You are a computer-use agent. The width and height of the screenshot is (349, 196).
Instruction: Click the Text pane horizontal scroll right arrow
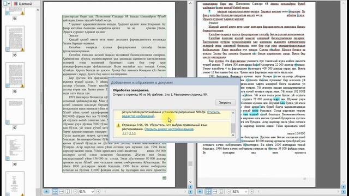click(338, 191)
